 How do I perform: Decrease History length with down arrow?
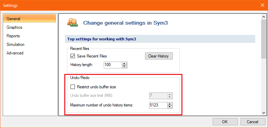(x=125, y=66)
